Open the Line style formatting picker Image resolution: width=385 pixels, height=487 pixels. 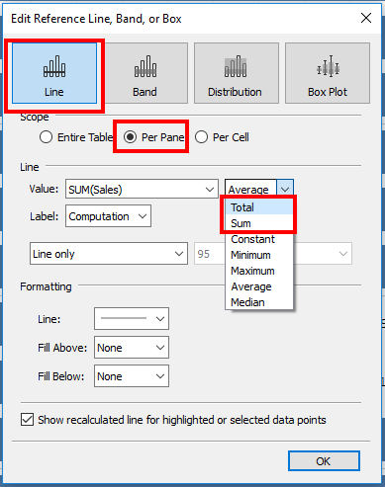pyautogui.click(x=132, y=319)
